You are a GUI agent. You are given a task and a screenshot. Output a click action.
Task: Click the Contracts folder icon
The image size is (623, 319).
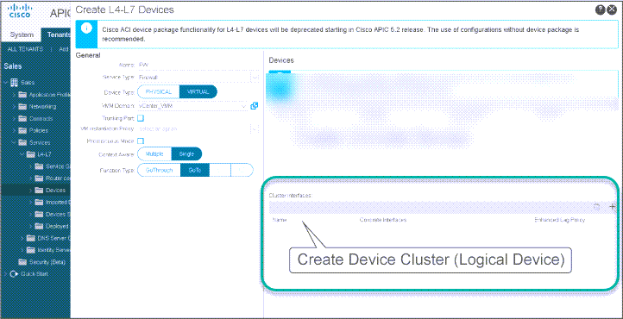23,119
